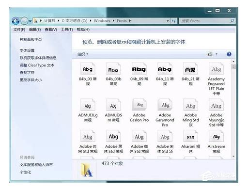The height and width of the screenshot is (190, 248).
Task: Select the Airstream 常规 font icon
Action: tap(216, 136)
